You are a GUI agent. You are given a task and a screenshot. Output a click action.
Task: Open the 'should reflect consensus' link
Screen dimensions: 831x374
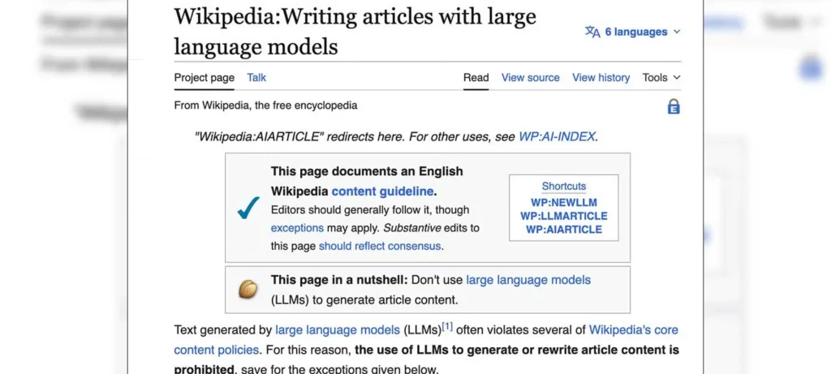(379, 246)
